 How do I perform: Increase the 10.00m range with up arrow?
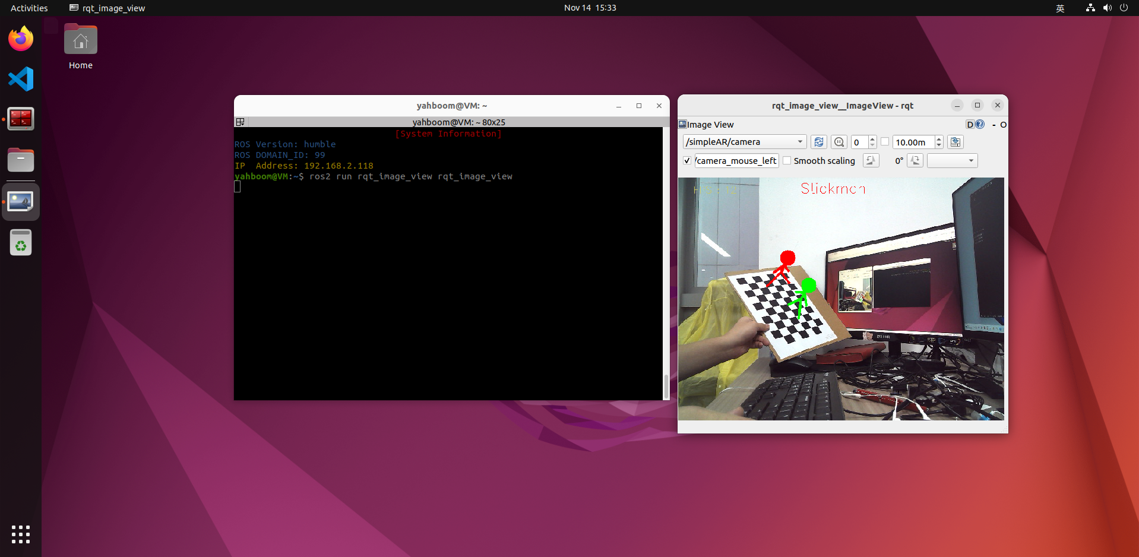(939, 138)
